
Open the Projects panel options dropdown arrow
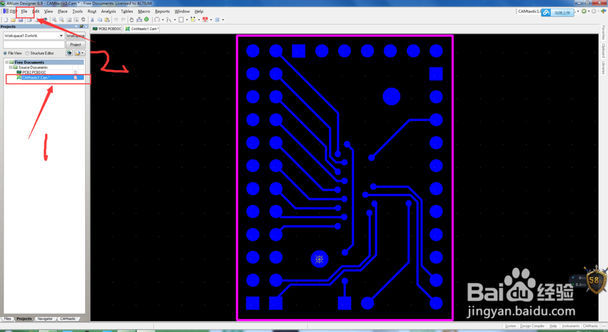[x=77, y=26]
